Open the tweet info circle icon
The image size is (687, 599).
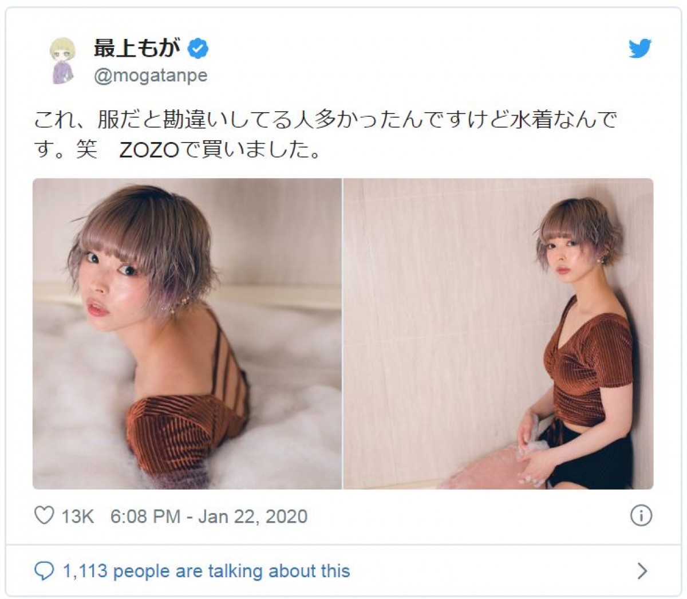click(x=641, y=515)
